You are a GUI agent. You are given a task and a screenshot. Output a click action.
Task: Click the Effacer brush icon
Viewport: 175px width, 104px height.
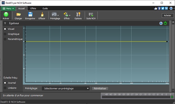pyautogui.click(x=42, y=14)
